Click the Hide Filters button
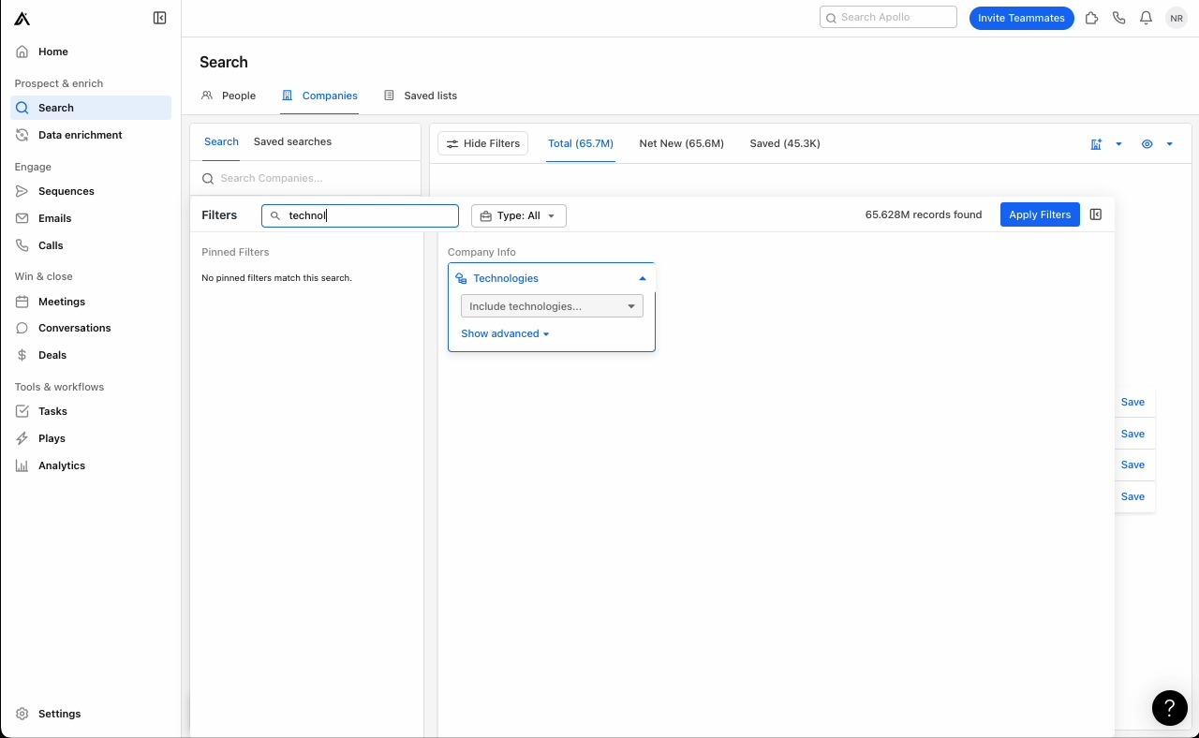Screen dimensions: 1199x738 (x=483, y=143)
